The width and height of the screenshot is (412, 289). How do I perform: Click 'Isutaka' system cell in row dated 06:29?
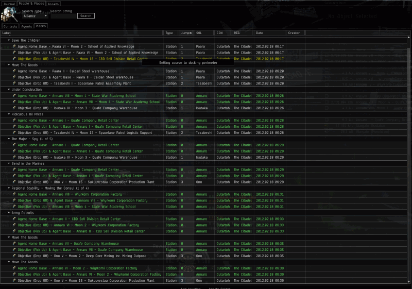click(x=201, y=157)
